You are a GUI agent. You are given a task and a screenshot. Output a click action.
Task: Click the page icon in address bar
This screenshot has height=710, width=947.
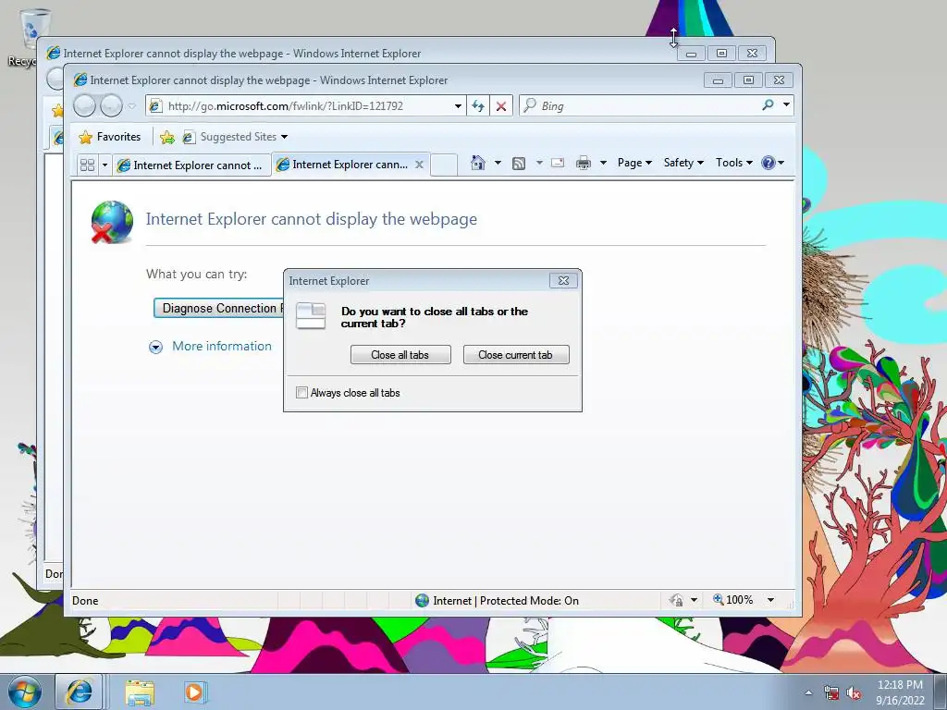155,106
